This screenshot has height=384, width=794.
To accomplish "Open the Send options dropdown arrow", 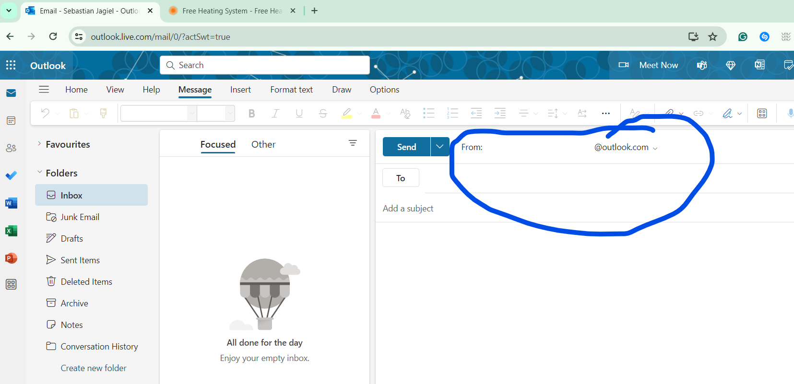I will [439, 147].
